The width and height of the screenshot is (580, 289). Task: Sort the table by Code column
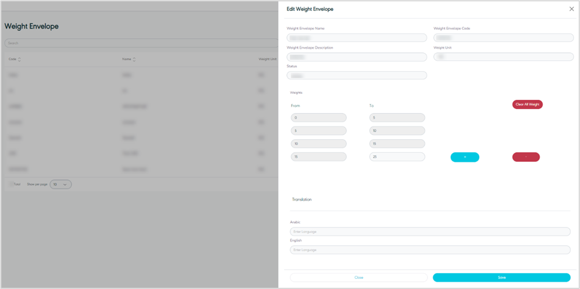20,60
